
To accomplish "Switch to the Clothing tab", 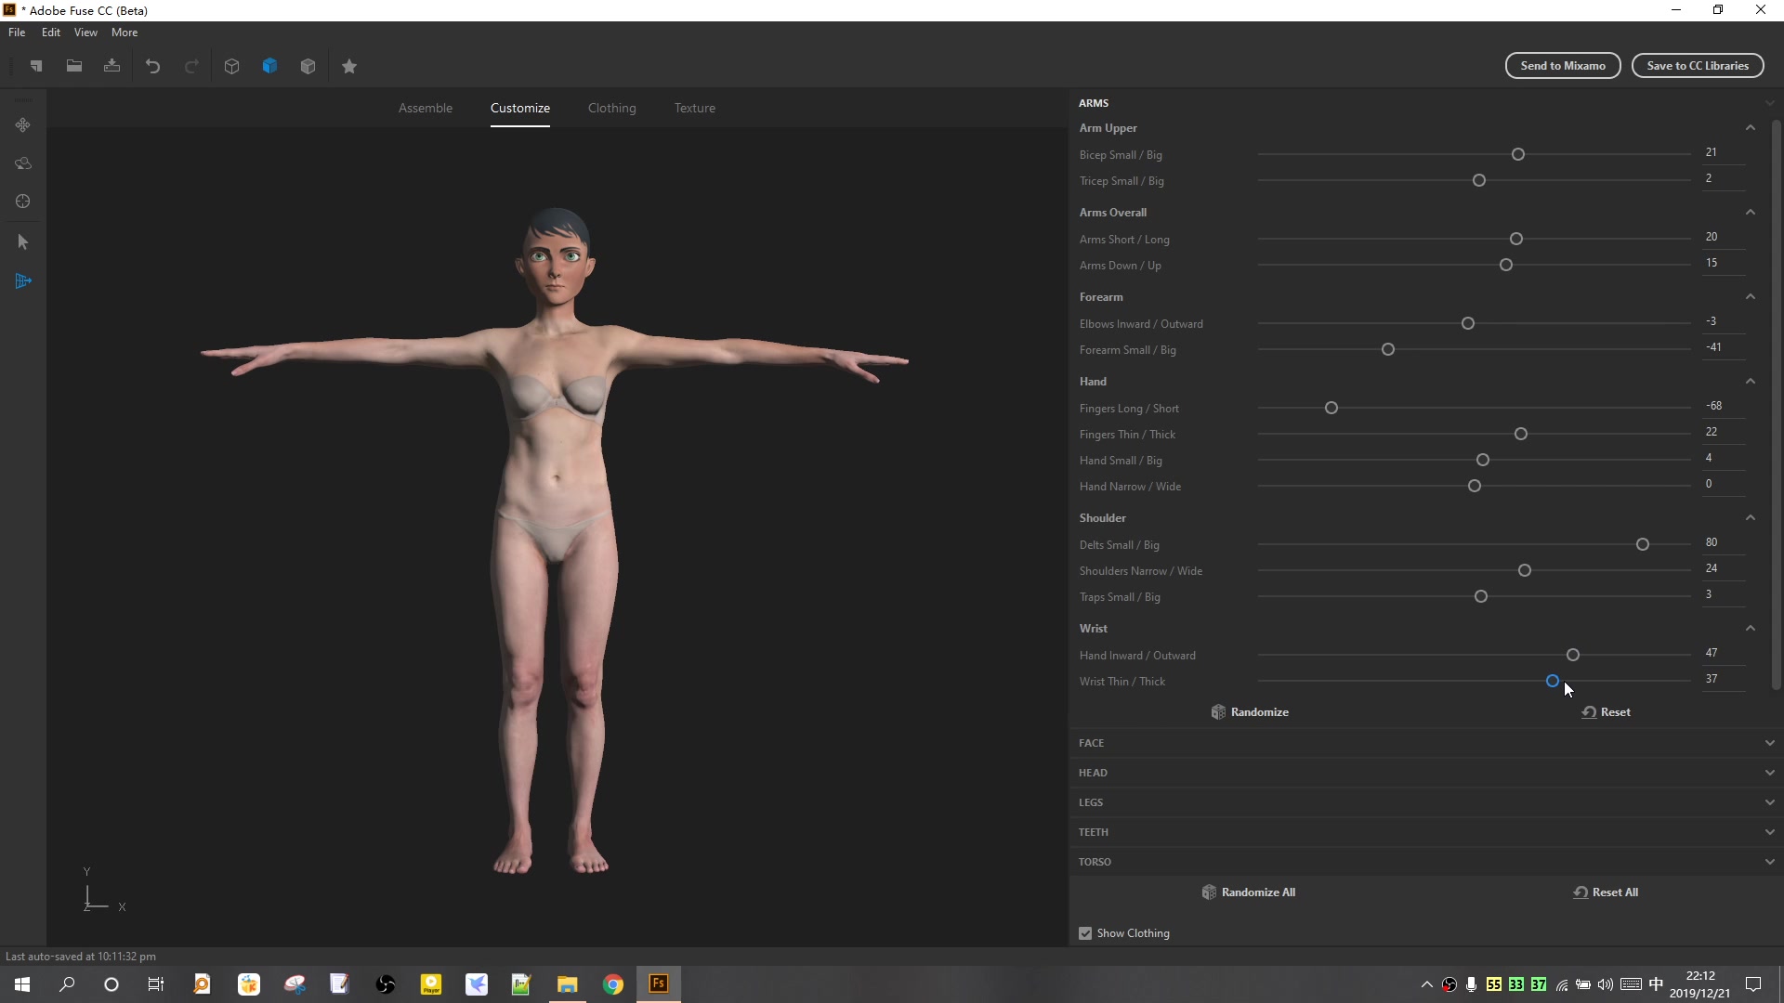I will click(x=611, y=108).
